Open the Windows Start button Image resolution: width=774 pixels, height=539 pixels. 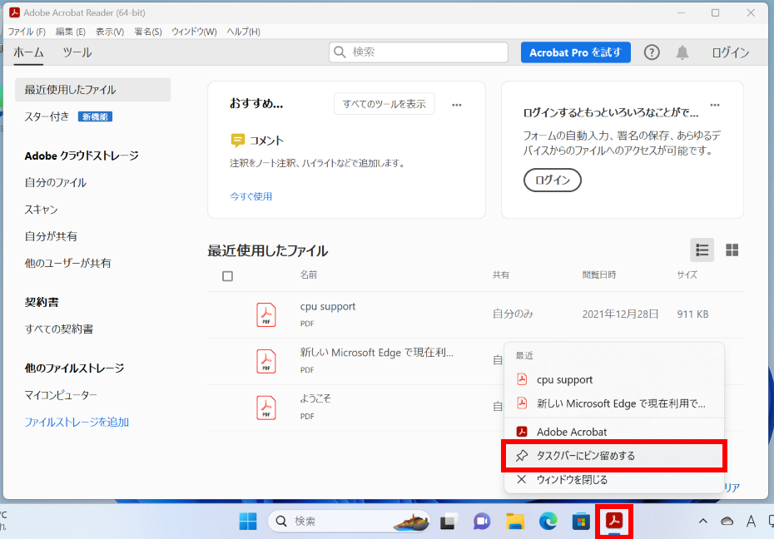248,522
